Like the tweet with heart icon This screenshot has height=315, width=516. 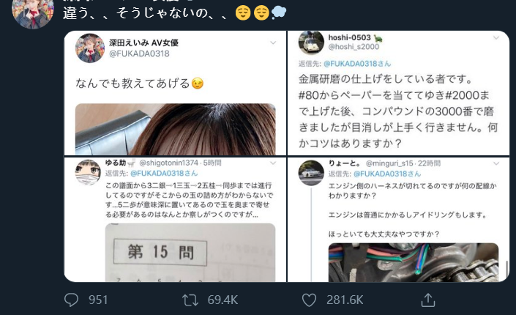[309, 300]
